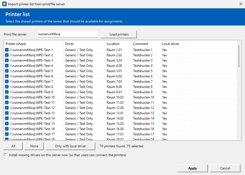Click printer name \\runnervmfi6oq\WPE-Test-11
The height and width of the screenshot is (175, 245).
click(x=32, y=103)
